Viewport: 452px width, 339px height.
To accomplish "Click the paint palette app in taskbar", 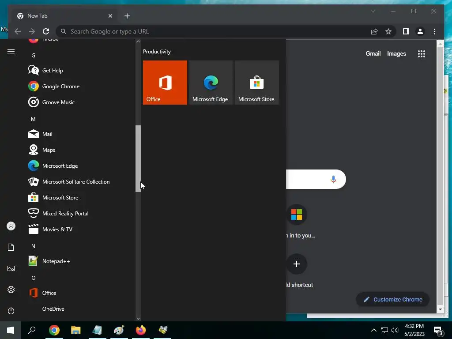I will [119, 330].
